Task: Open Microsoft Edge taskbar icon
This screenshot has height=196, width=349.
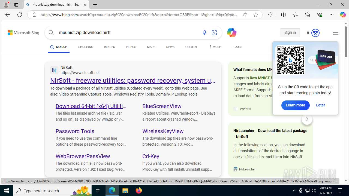Action: [x=112, y=191]
